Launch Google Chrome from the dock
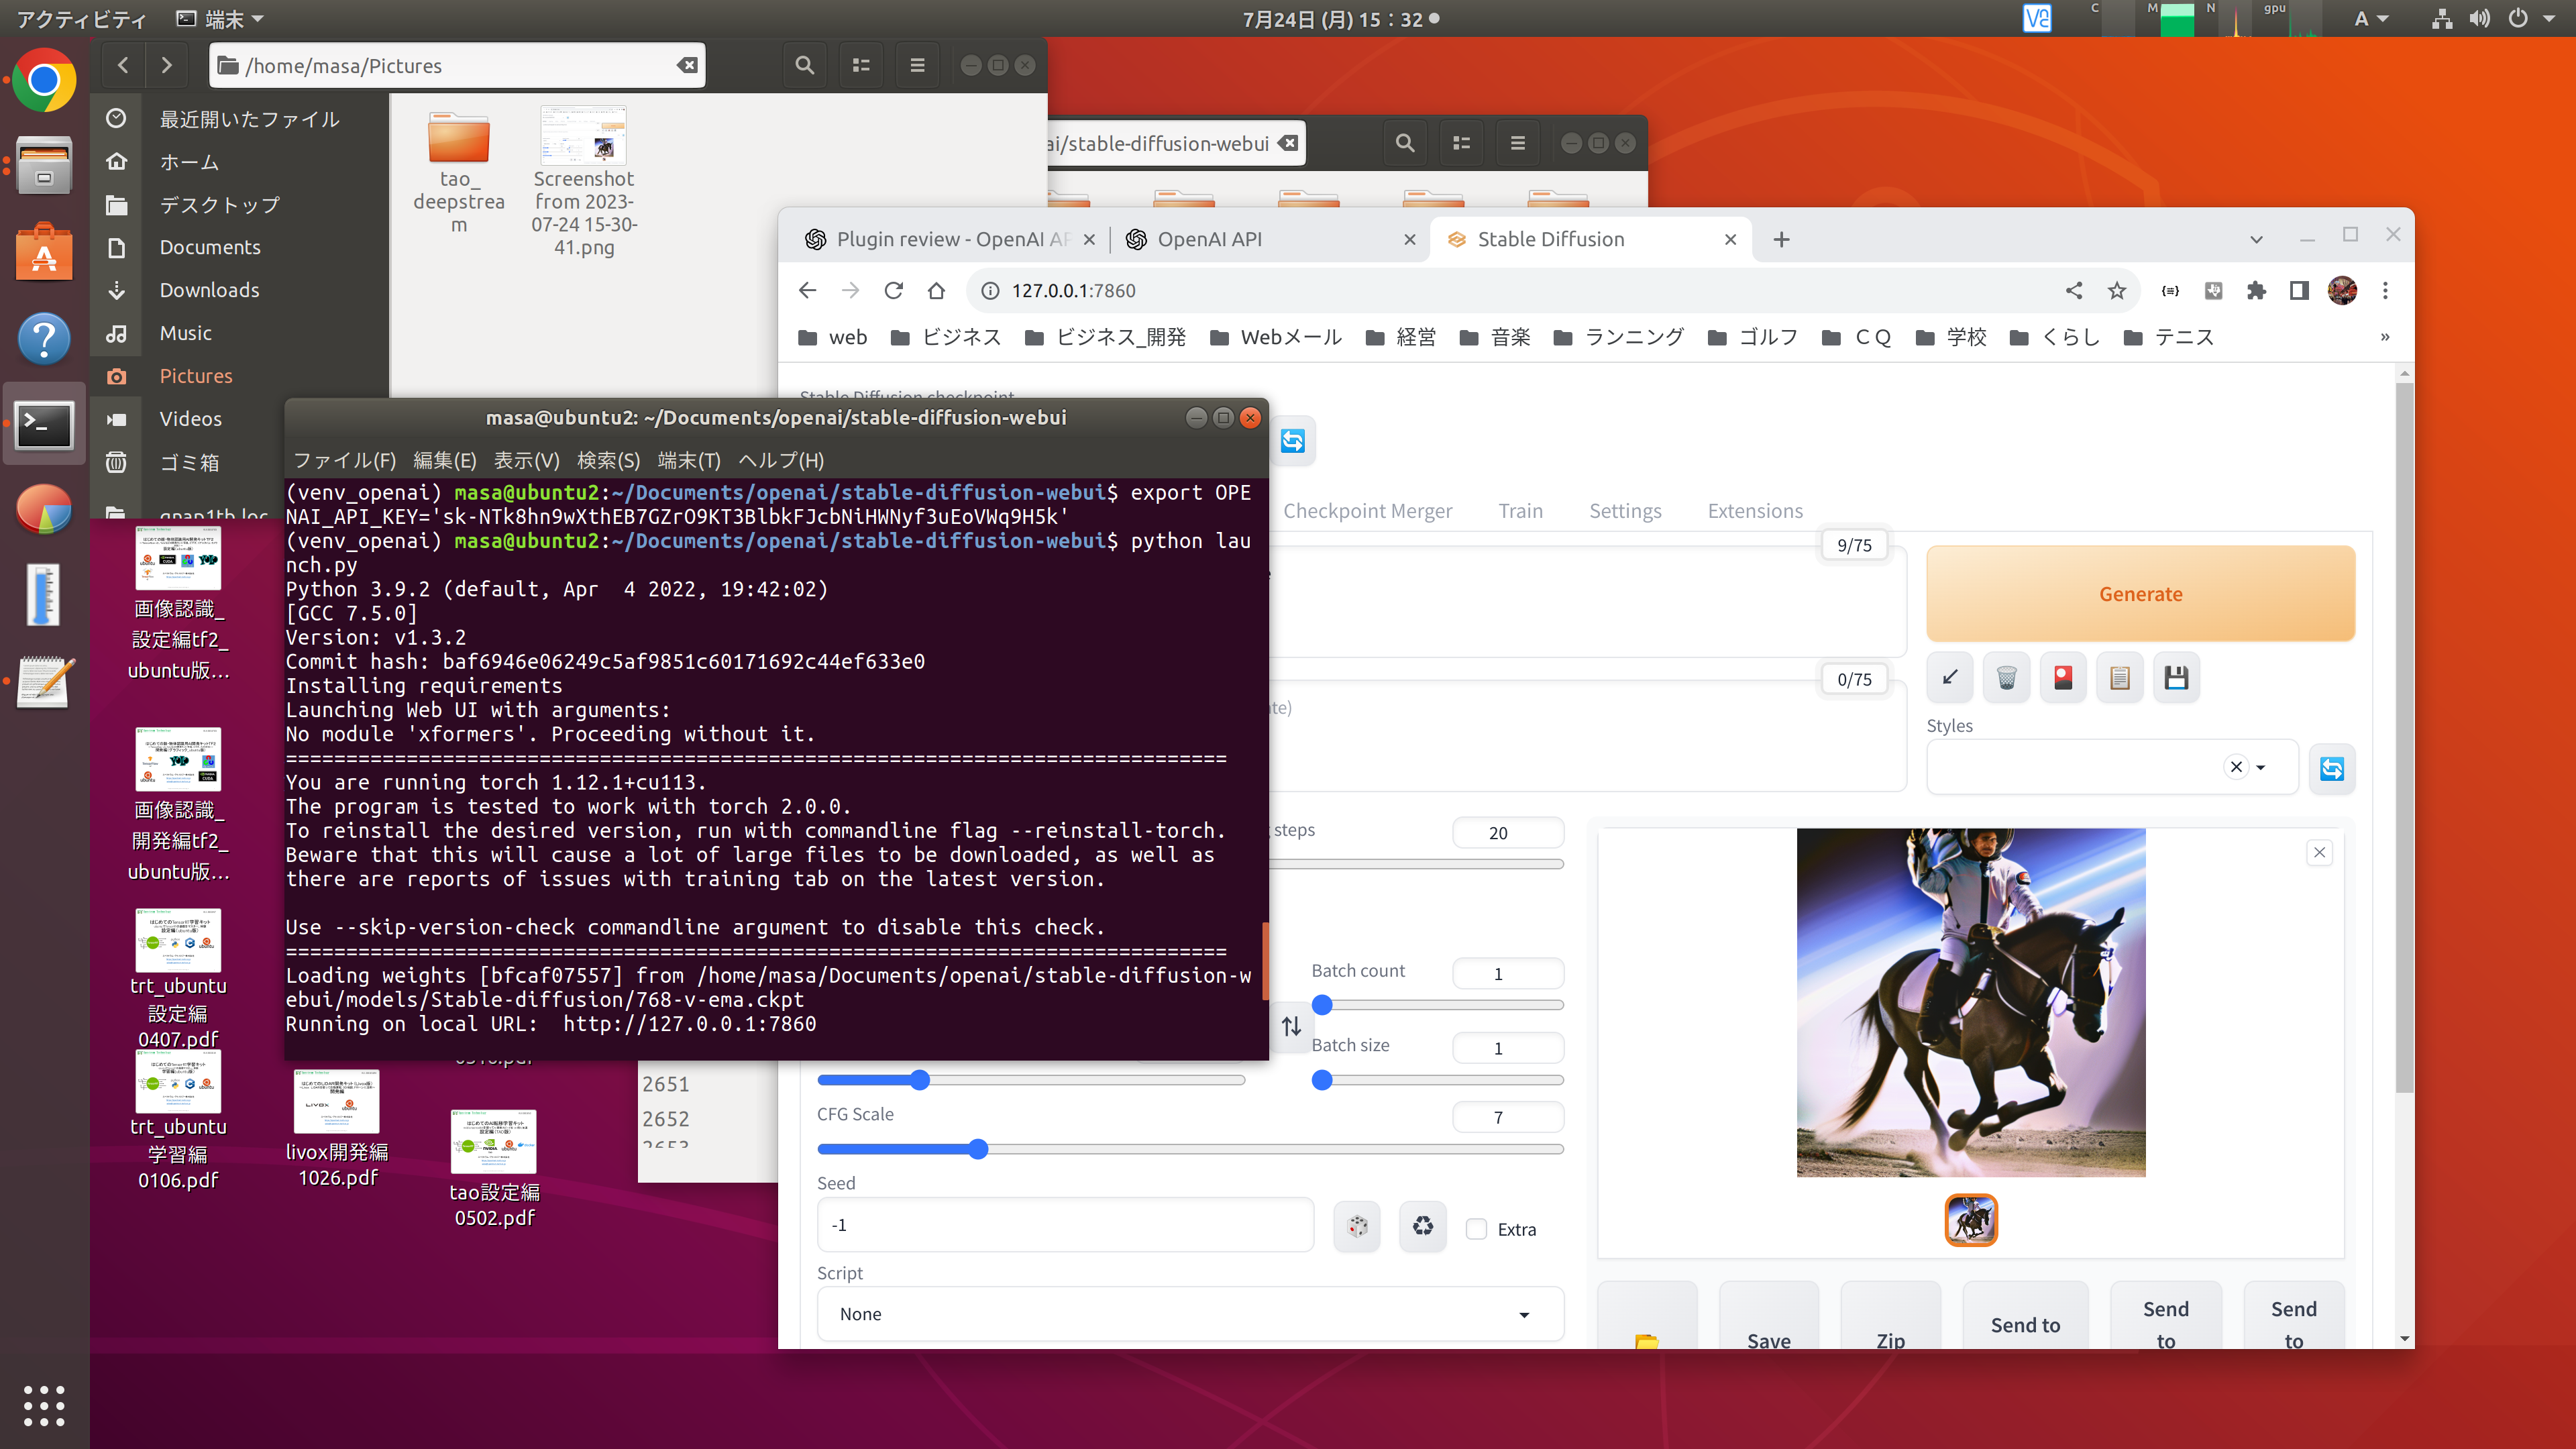The width and height of the screenshot is (2576, 1449). [x=44, y=80]
